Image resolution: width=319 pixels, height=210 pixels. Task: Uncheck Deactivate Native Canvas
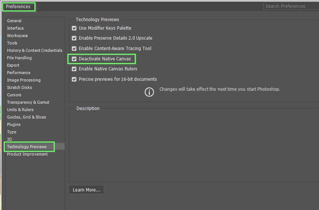pyautogui.click(x=74, y=59)
